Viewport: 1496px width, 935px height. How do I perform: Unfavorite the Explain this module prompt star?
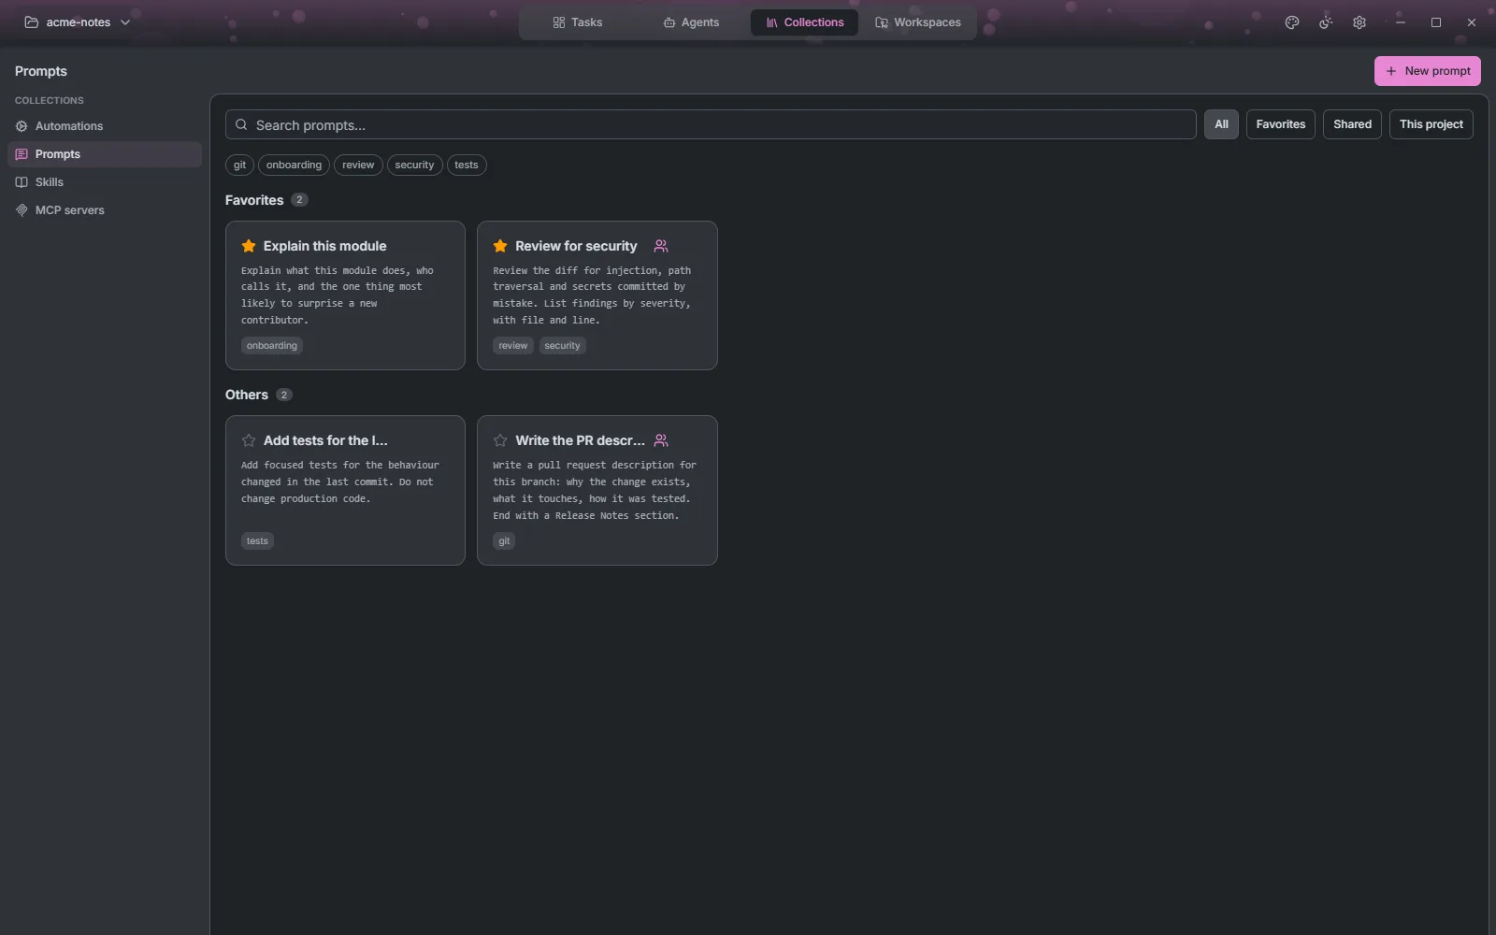[249, 246]
